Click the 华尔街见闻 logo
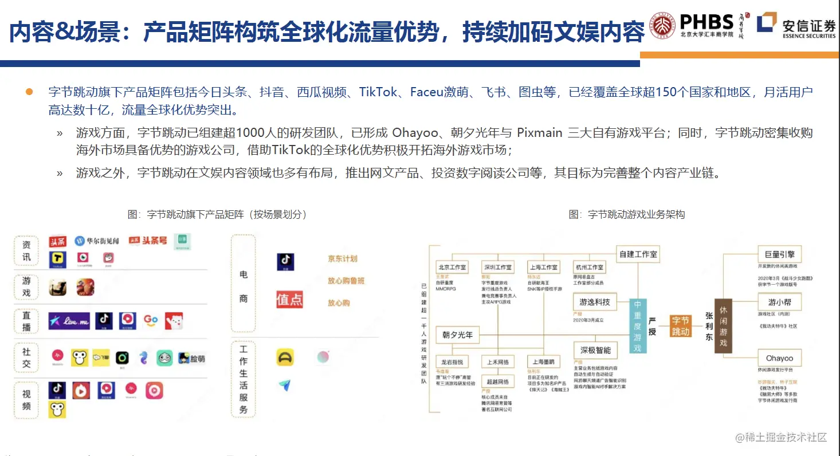Screen dimensions: 840x456 point(97,242)
